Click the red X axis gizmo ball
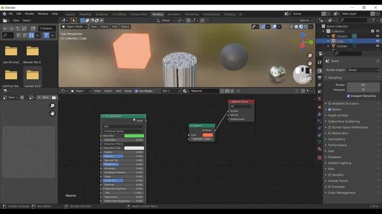This screenshot has height=214, width=382. 303,46
